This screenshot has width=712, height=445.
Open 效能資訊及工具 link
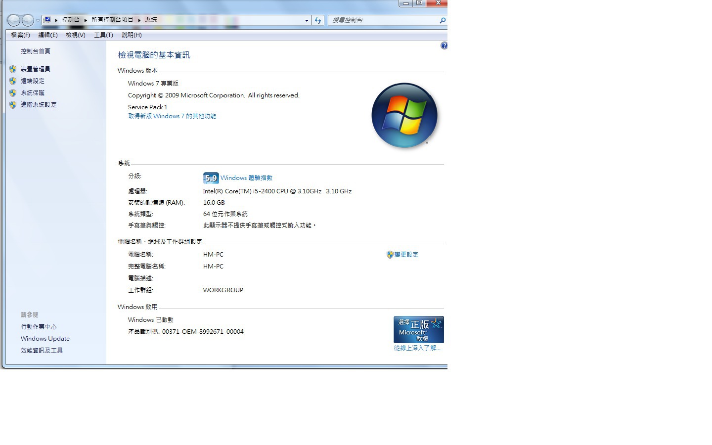coord(42,351)
